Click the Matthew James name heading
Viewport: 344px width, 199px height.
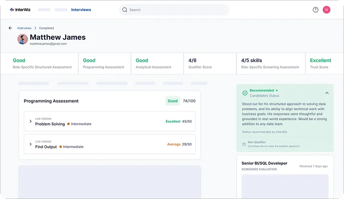tap(58, 37)
